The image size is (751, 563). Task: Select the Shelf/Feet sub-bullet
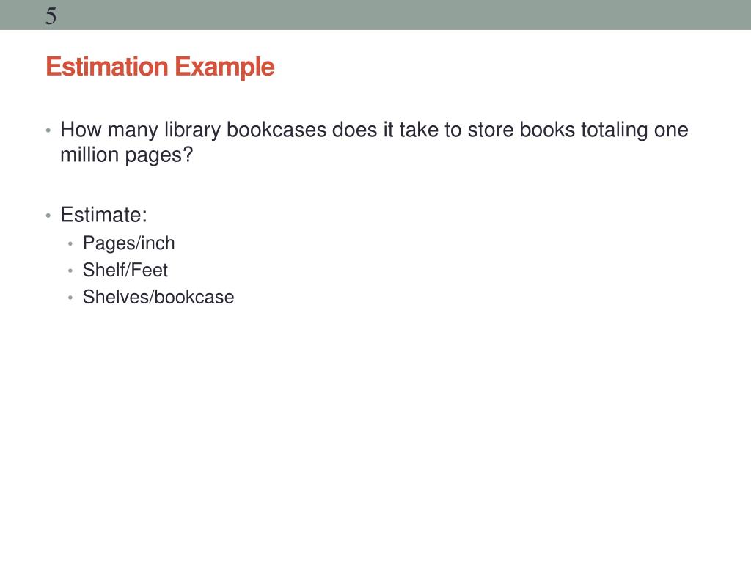tap(125, 270)
